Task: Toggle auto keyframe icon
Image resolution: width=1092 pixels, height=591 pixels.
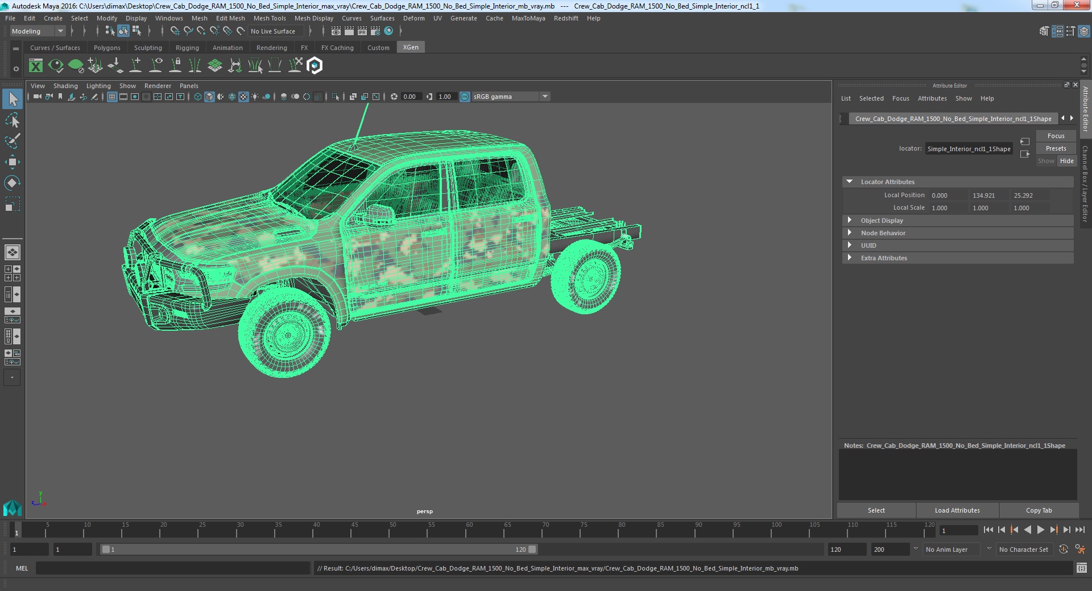Action: 1063,550
